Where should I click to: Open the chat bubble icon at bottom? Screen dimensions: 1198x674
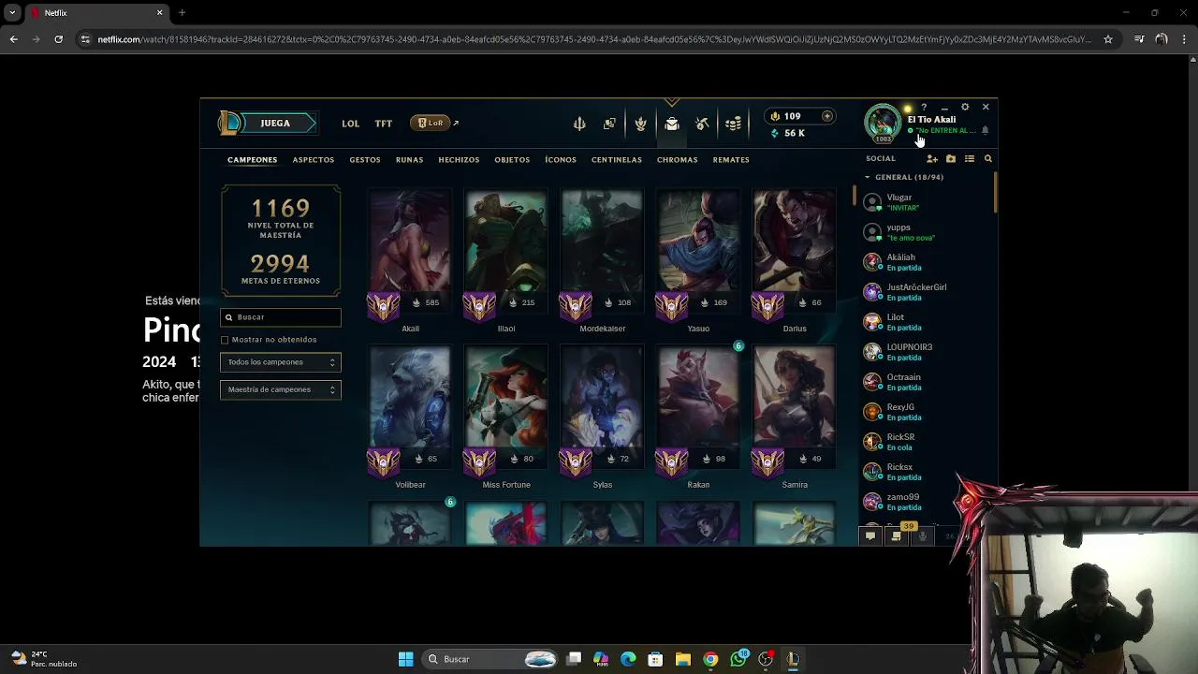[x=870, y=536]
